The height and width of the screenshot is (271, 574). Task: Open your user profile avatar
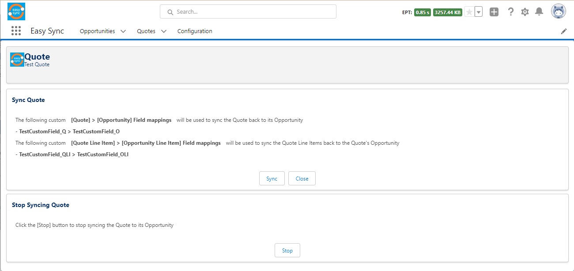(x=558, y=11)
